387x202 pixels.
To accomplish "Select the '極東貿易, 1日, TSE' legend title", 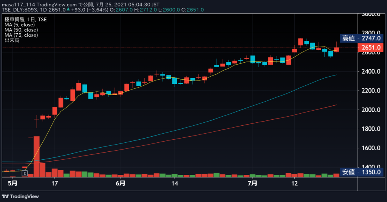I will 25,20.
